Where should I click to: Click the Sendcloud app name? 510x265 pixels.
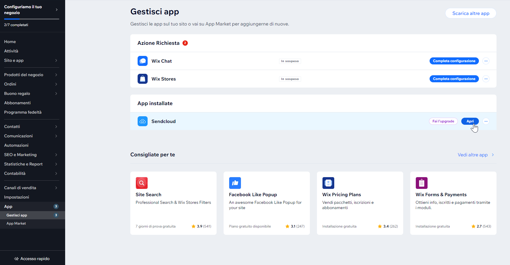pyautogui.click(x=163, y=121)
